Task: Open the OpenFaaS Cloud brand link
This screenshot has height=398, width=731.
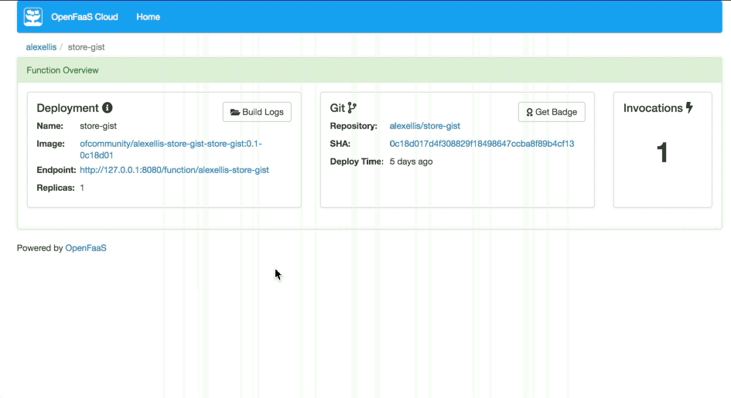Action: [84, 17]
